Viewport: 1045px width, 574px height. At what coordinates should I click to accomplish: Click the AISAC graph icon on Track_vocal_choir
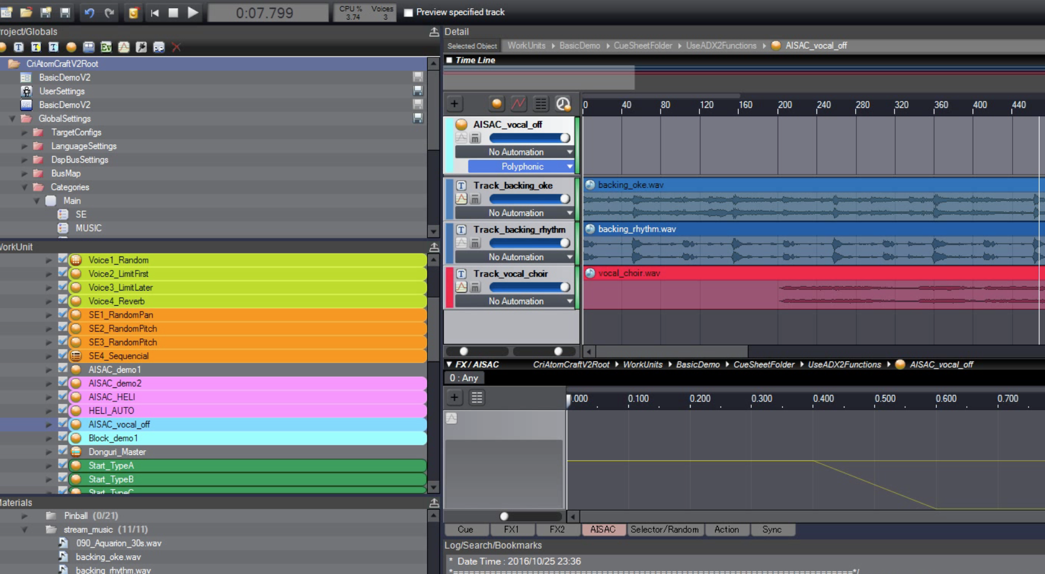point(461,287)
